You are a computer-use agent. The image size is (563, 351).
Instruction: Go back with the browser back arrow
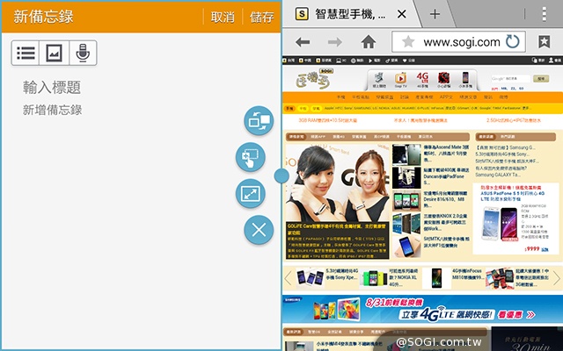303,42
